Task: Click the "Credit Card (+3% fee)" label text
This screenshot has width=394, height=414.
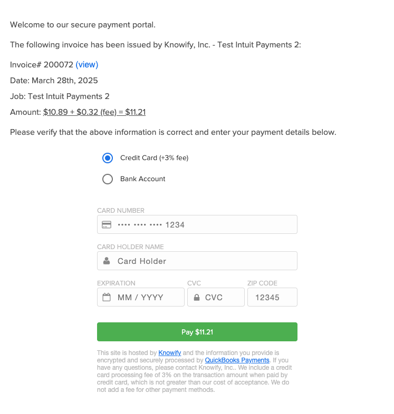Action: coord(154,158)
